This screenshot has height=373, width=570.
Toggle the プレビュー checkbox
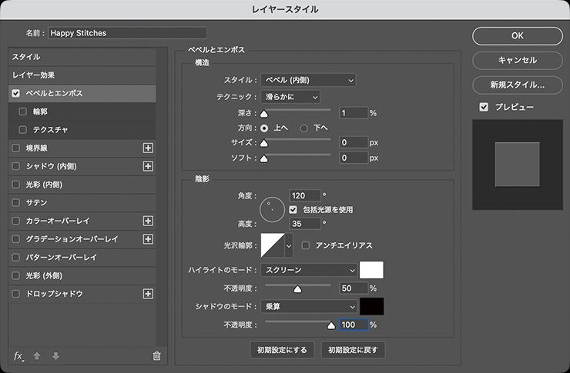click(484, 107)
